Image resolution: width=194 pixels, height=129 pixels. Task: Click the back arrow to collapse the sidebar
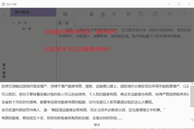[5, 15]
